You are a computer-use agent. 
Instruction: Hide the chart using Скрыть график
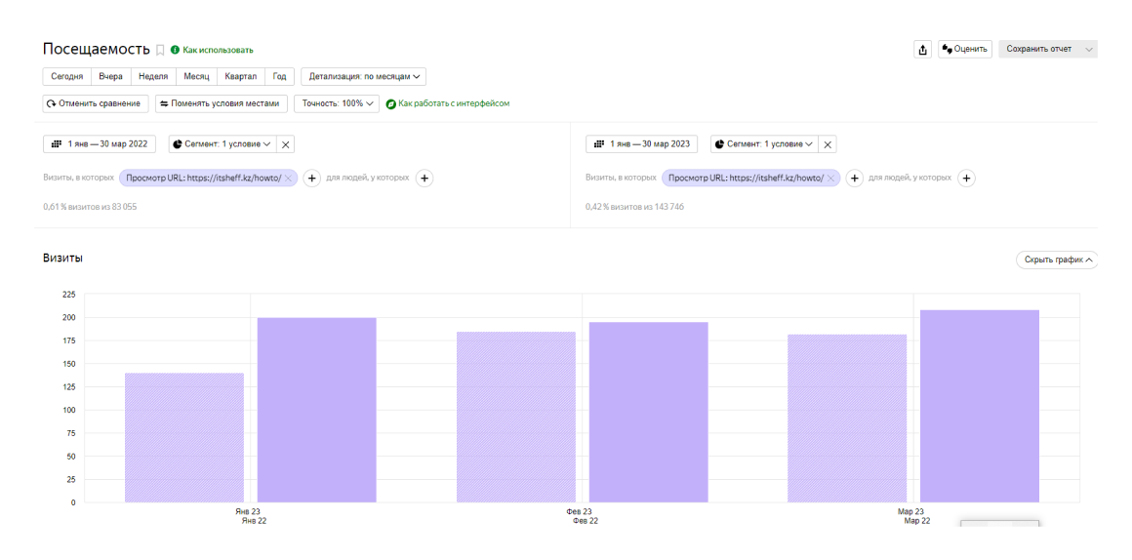[1057, 260]
